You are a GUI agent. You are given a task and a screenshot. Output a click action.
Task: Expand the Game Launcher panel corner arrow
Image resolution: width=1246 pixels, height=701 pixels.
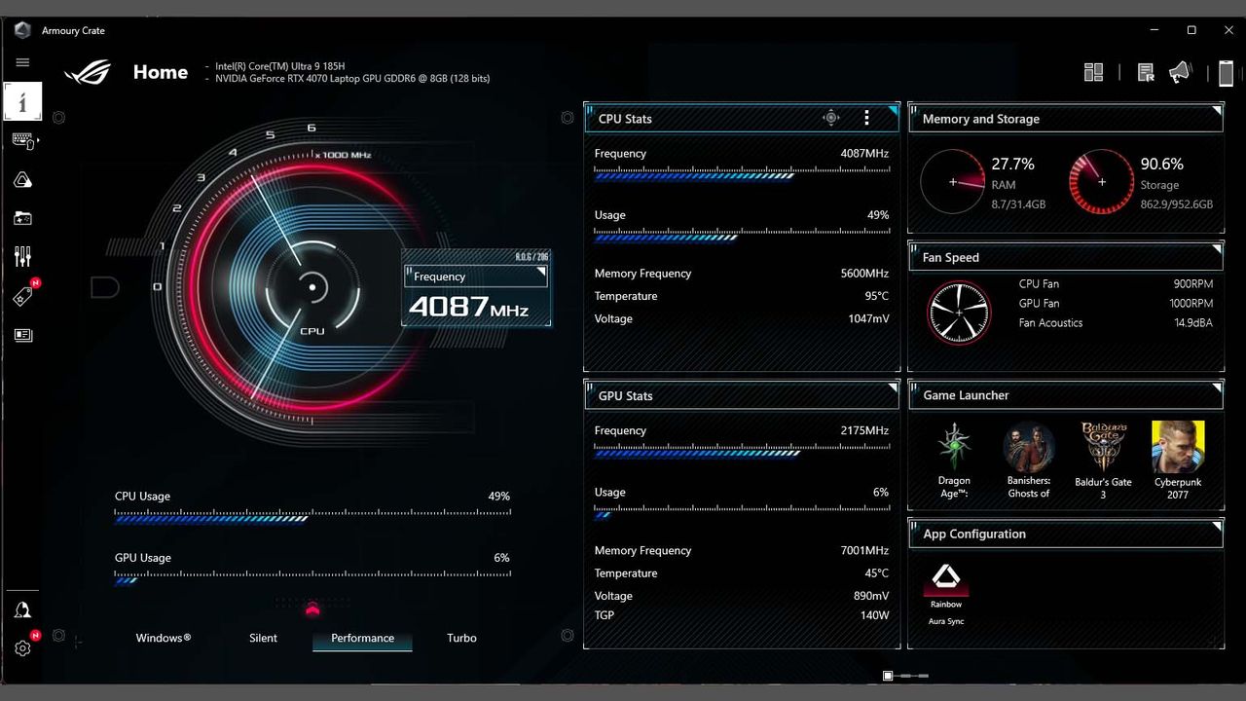tap(1217, 387)
